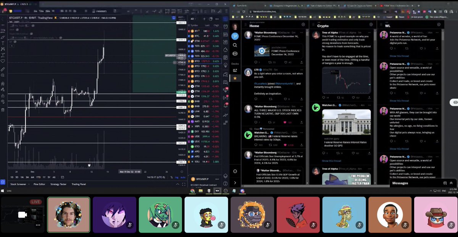Select the DXY row in the watchlist
Image resolution: width=458 pixels, height=237 pixels.
pyautogui.click(x=205, y=131)
